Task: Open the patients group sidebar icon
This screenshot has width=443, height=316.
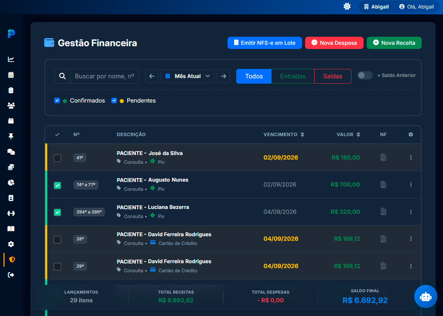Action: click(x=11, y=105)
